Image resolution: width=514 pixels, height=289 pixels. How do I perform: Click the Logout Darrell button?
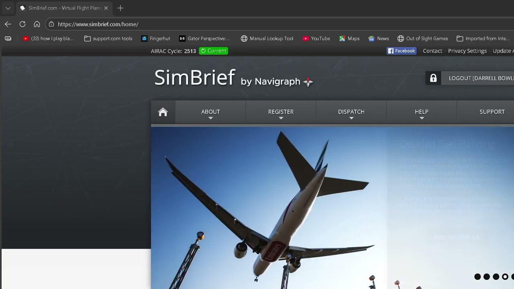(477, 78)
